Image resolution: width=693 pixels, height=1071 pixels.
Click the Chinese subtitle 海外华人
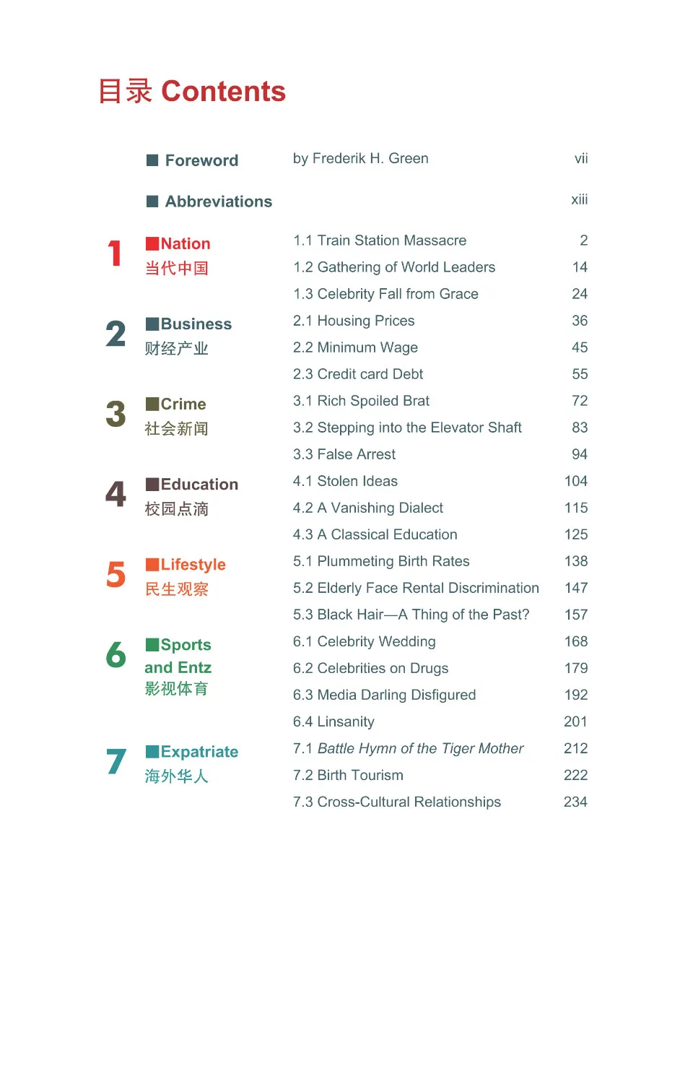pyautogui.click(x=176, y=776)
